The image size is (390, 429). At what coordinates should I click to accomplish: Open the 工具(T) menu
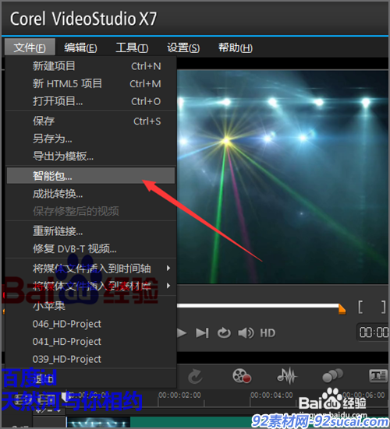pyautogui.click(x=132, y=47)
